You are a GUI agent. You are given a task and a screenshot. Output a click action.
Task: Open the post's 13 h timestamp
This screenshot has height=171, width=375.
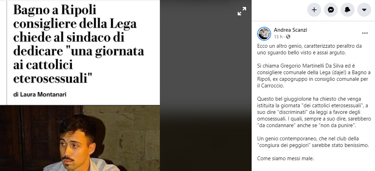tap(278, 37)
